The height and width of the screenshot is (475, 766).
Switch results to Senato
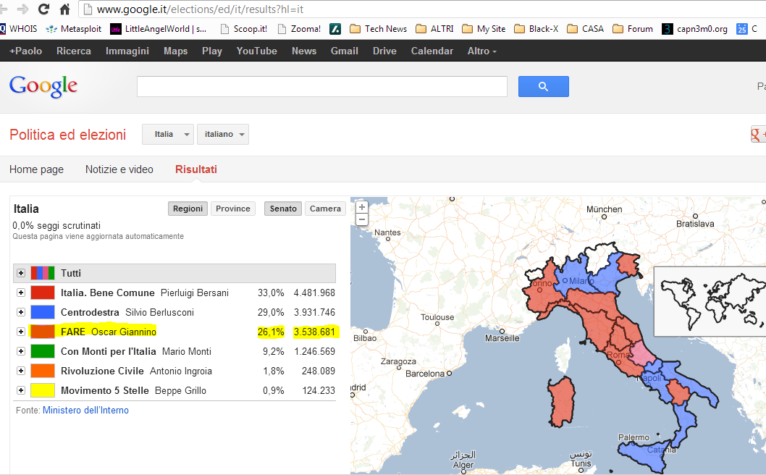point(283,209)
